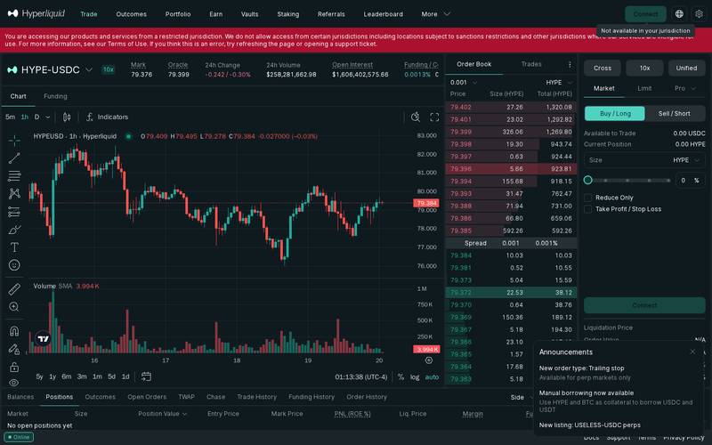Lock all drawing tools
The width and height of the screenshot is (712, 445).
pyautogui.click(x=14, y=367)
